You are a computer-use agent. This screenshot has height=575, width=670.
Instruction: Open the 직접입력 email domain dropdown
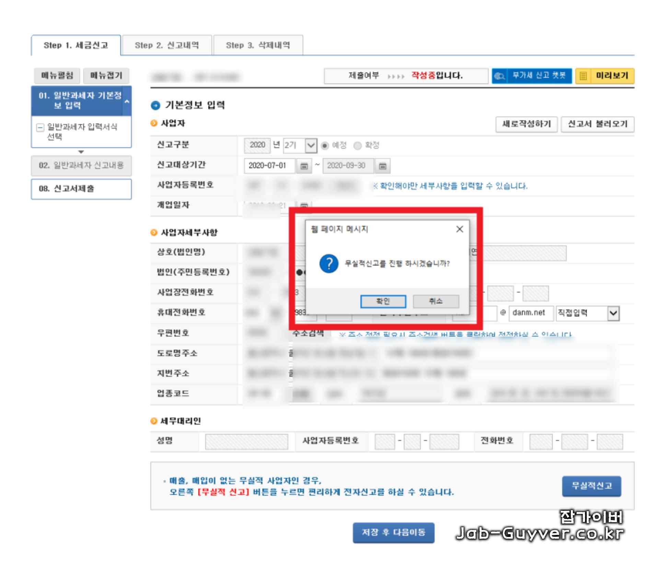coord(613,313)
